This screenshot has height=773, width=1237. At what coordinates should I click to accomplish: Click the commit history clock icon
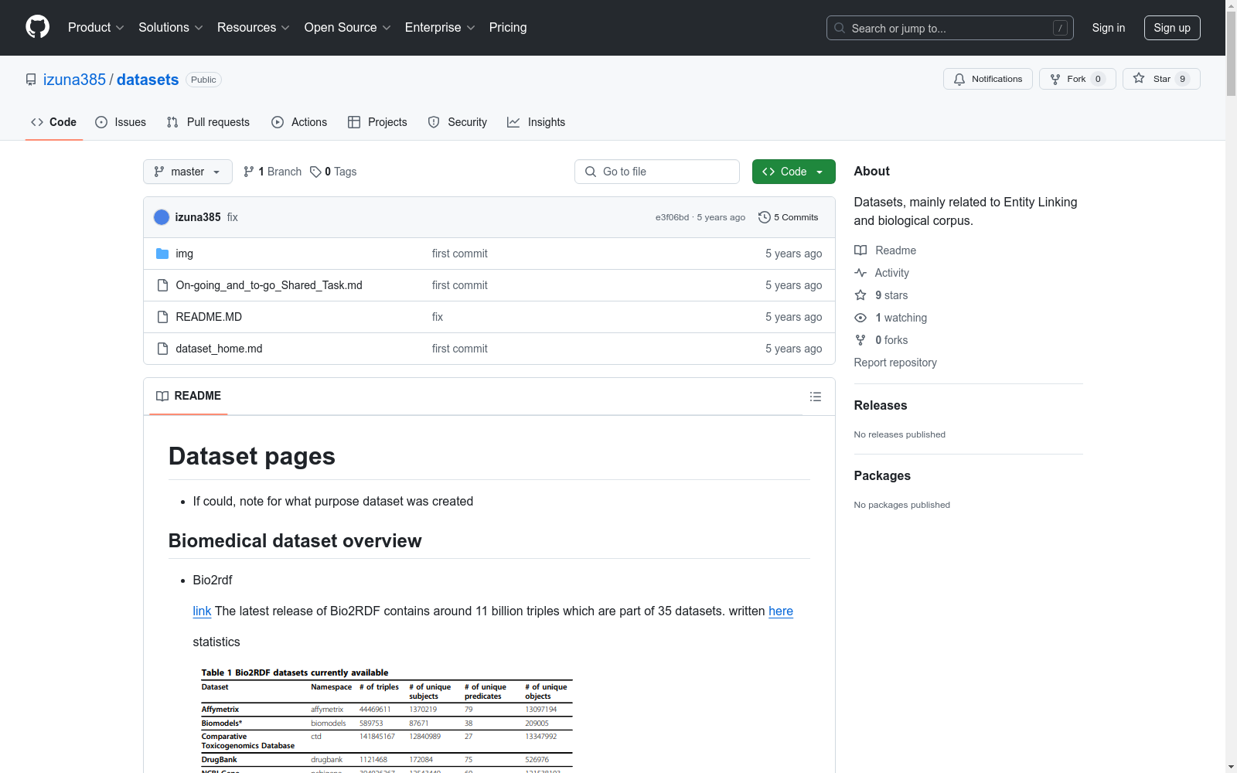click(764, 217)
